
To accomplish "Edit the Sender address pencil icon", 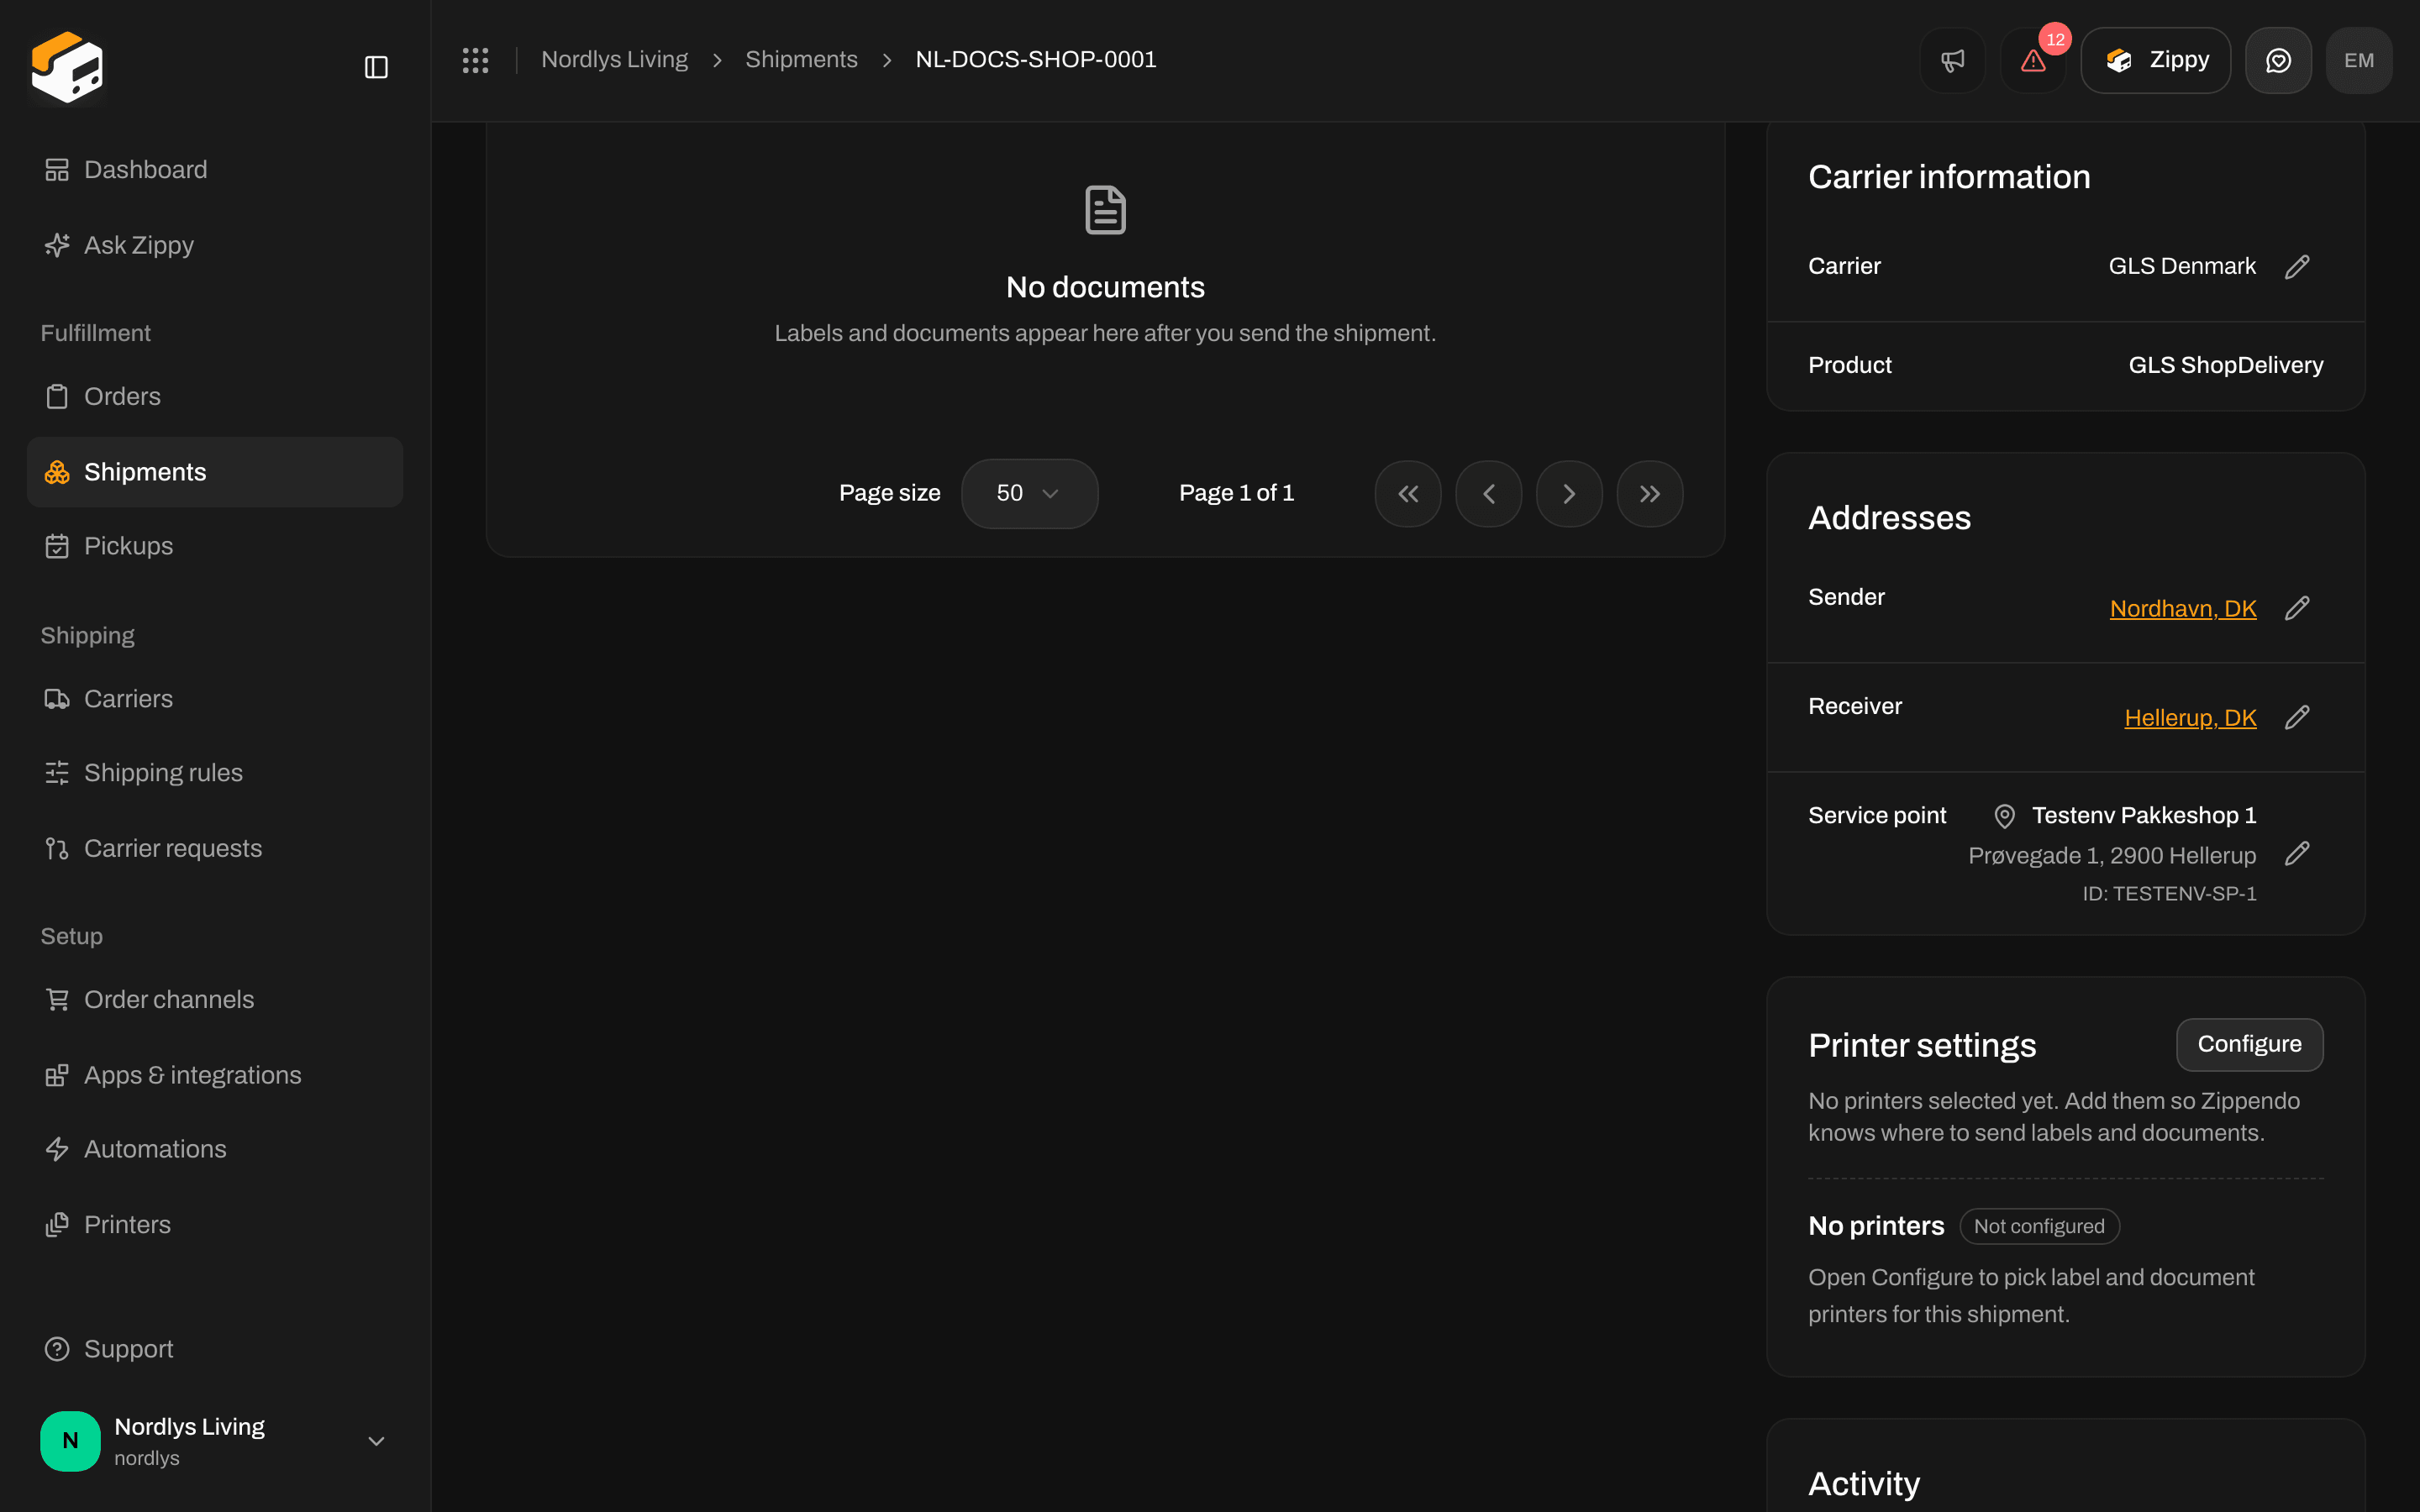I will pyautogui.click(x=2297, y=608).
